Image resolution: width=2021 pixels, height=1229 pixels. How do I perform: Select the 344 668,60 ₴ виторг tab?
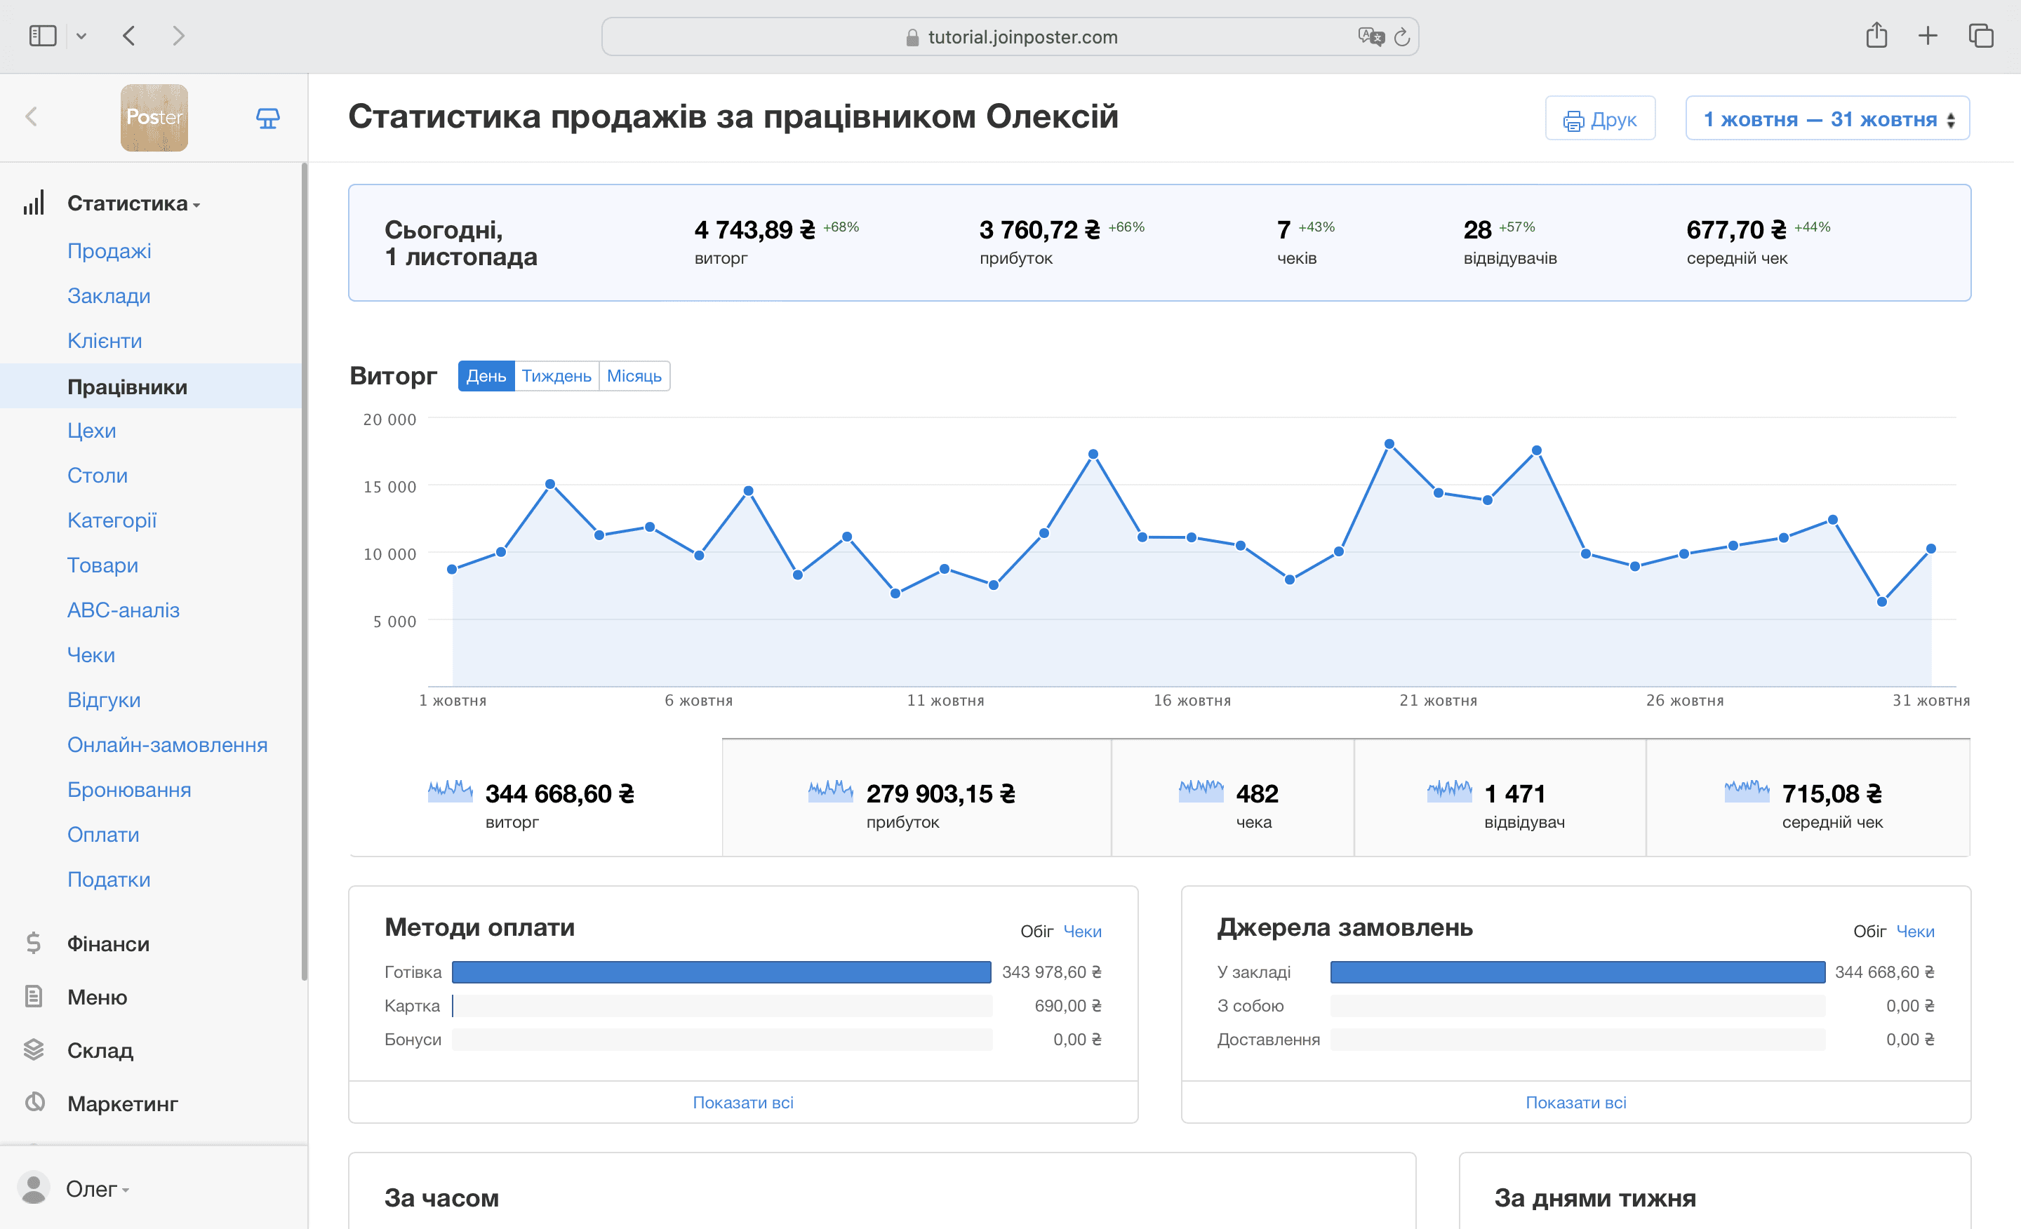coord(535,798)
